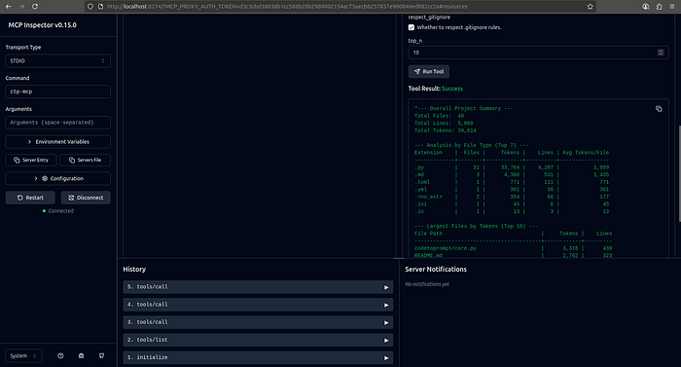
Task: Expand history entry 2. tools/list
Action: pos(258,340)
